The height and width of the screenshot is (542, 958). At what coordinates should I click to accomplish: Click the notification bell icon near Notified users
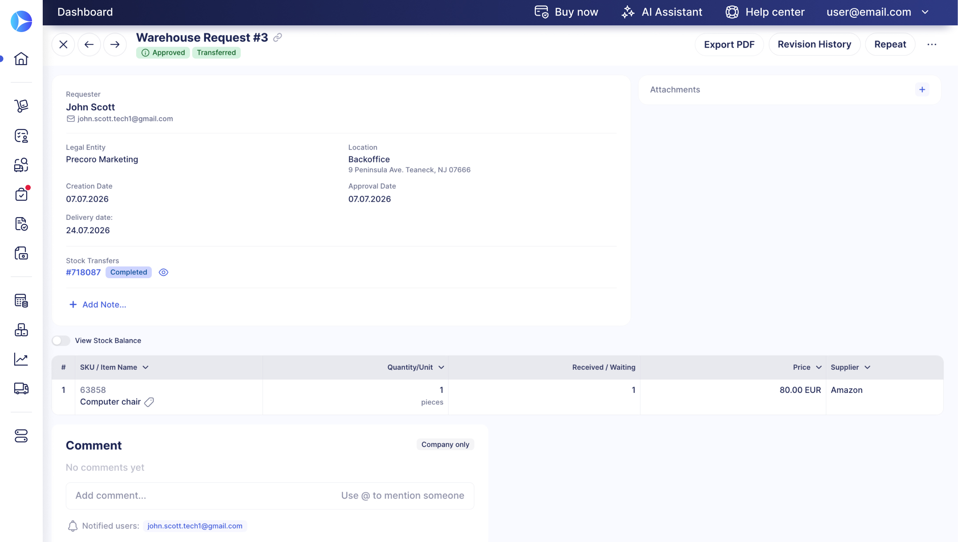pos(73,526)
